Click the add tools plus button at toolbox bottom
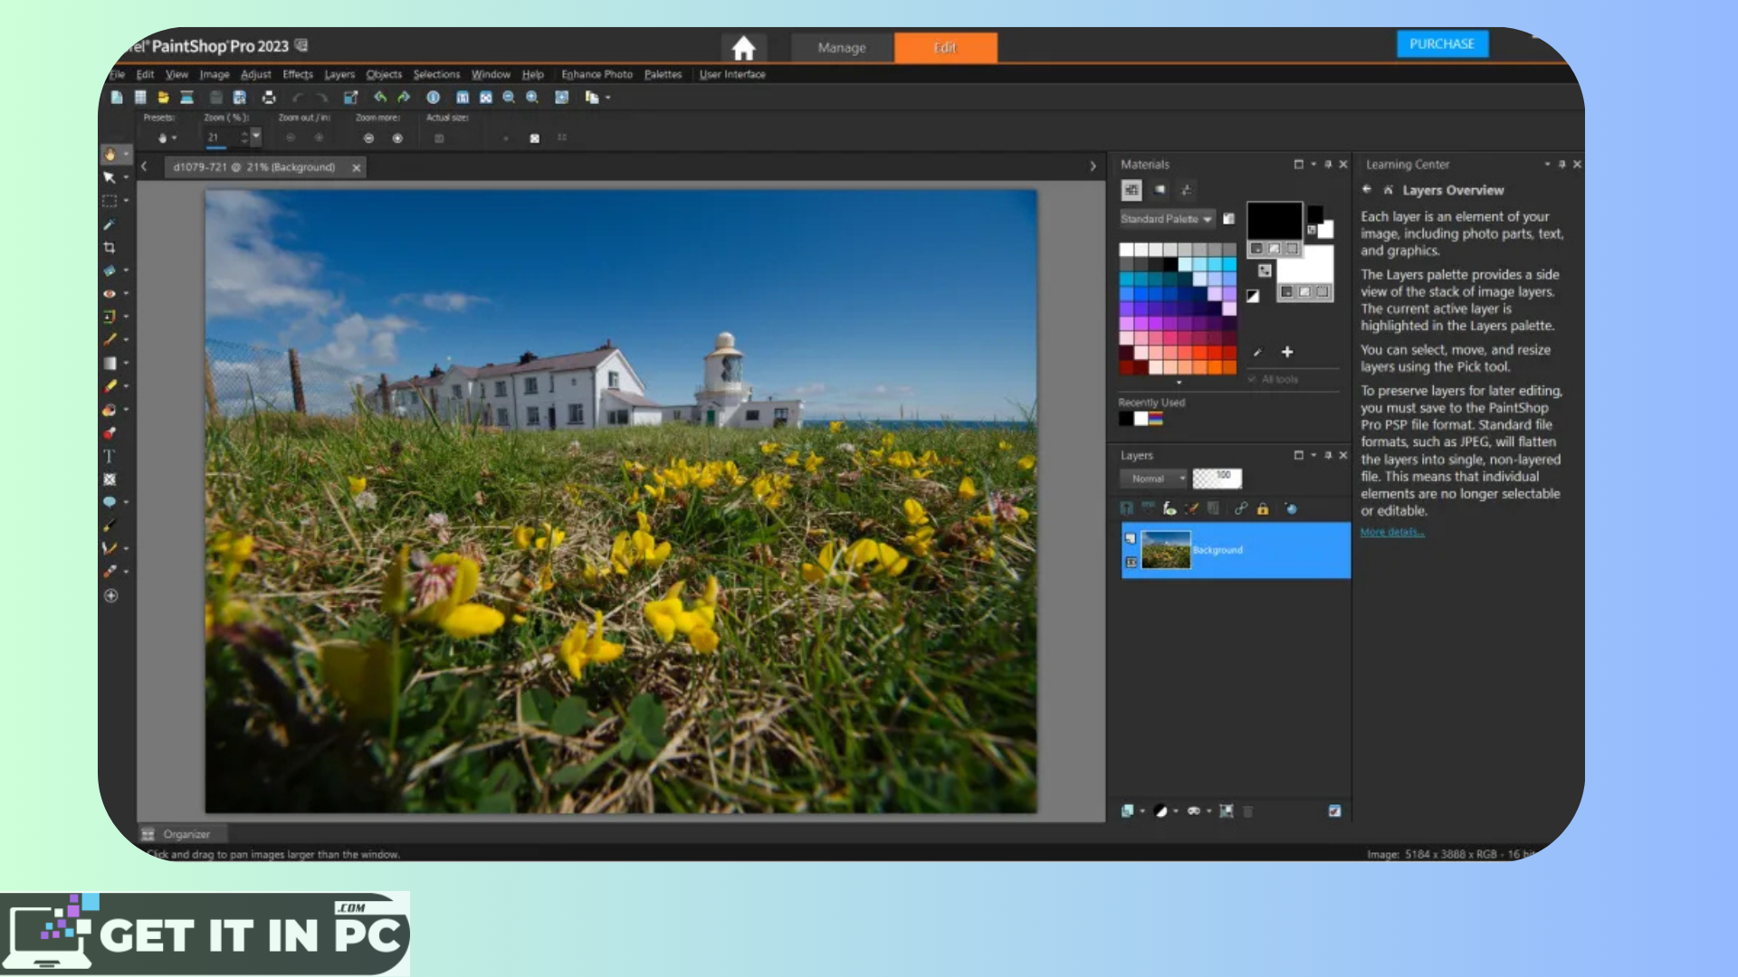1738x977 pixels. 110,595
